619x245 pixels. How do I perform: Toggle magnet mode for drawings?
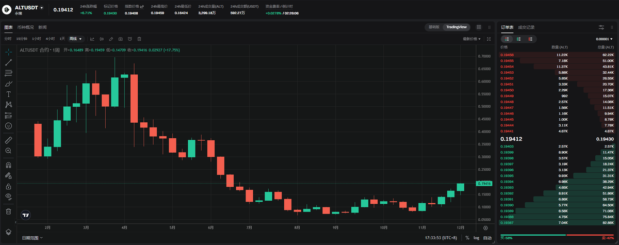pyautogui.click(x=8, y=165)
